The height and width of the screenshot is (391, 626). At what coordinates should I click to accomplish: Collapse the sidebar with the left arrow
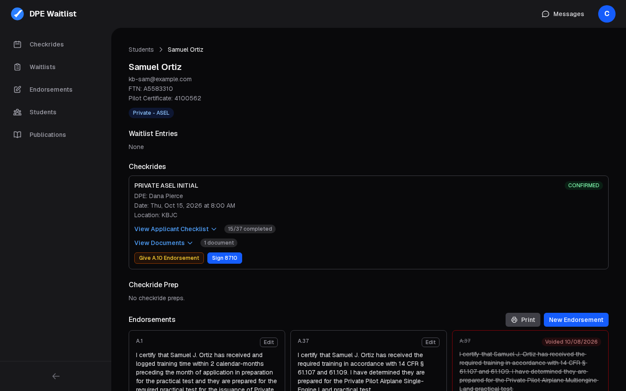pyautogui.click(x=56, y=376)
